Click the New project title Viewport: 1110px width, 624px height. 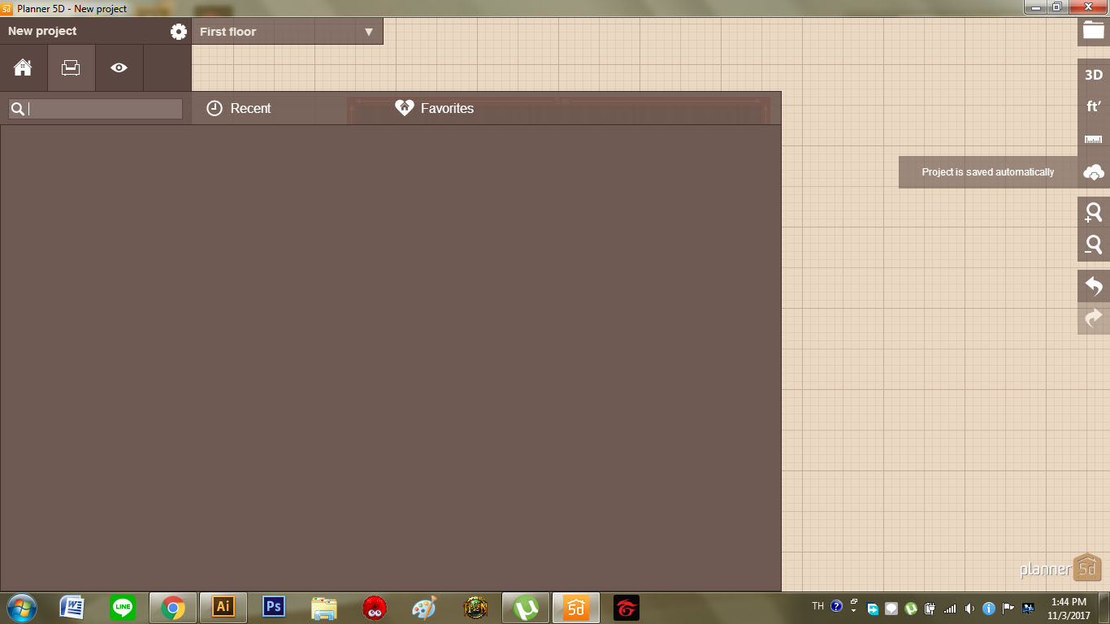(42, 31)
